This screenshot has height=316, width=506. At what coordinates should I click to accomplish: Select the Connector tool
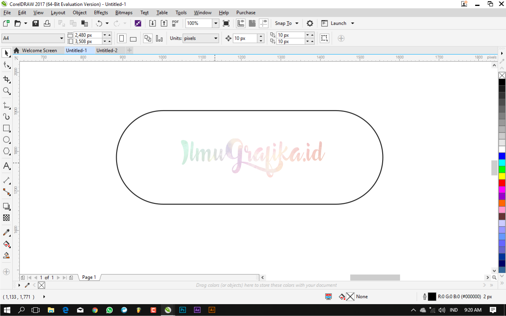[x=6, y=192]
